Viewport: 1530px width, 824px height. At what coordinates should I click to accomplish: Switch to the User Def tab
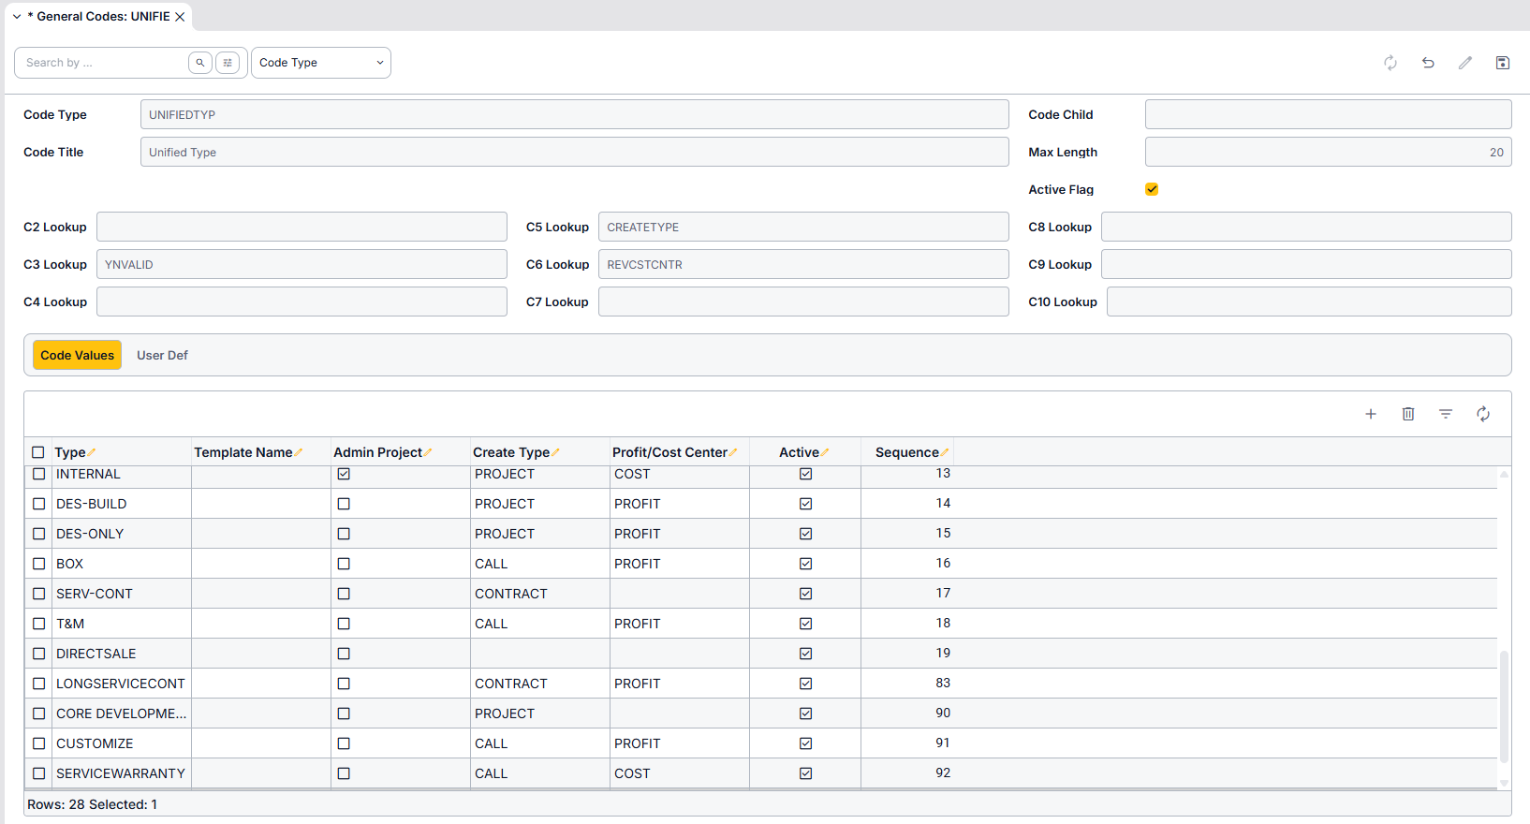pos(162,355)
